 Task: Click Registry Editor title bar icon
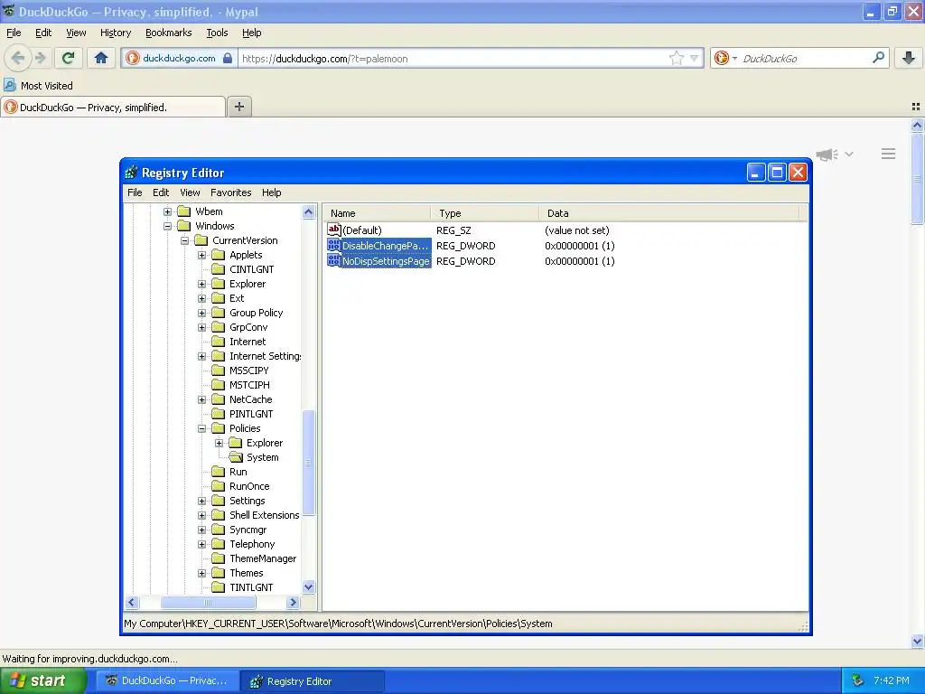click(x=132, y=173)
